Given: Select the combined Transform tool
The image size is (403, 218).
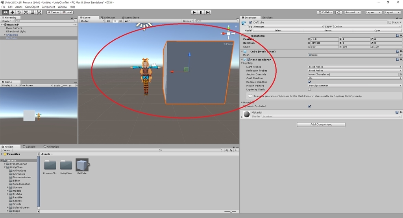Looking at the screenshot, I should [x=39, y=12].
